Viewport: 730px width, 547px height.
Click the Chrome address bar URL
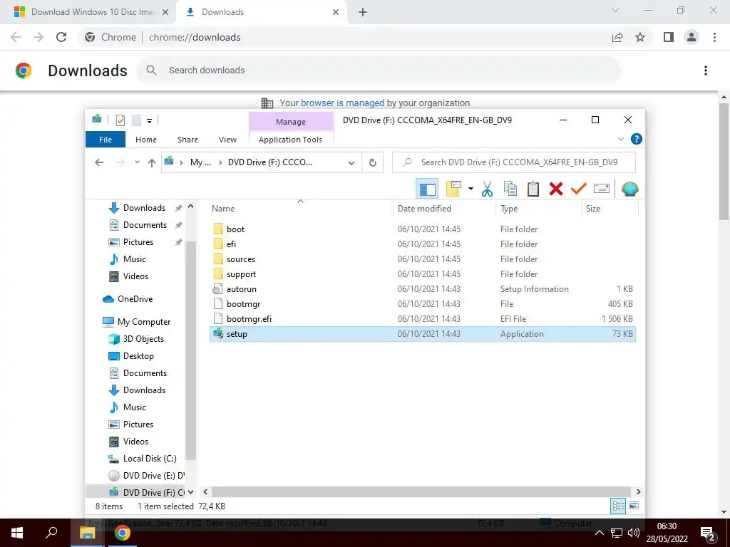click(x=195, y=37)
